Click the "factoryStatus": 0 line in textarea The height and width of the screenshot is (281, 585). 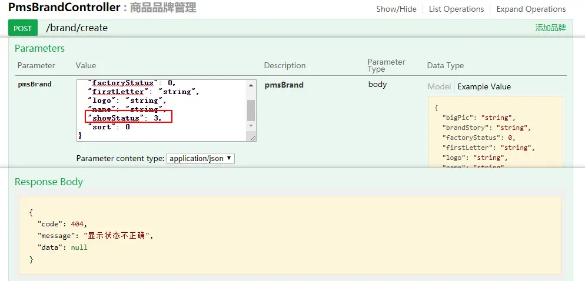[132, 83]
